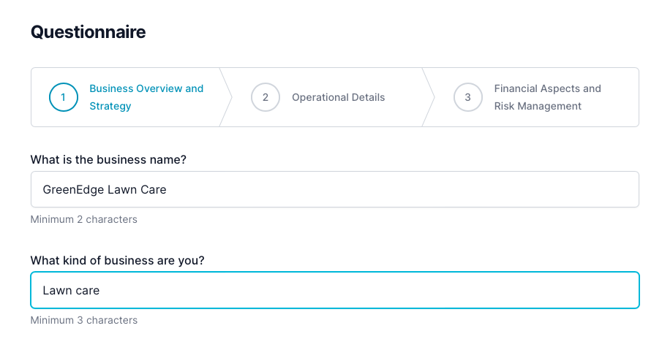The height and width of the screenshot is (350, 662).
Task: Click the "What kind of business are you?" label
Action: pos(117,260)
